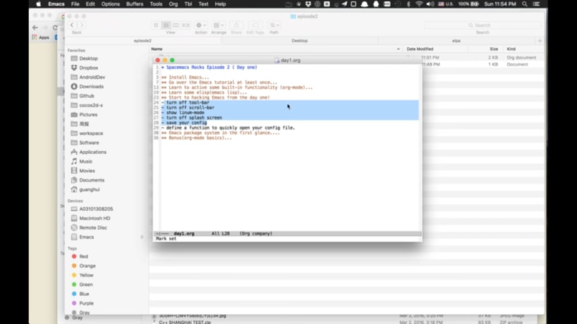Expand 'Learn some elisp' heading

pos(204,92)
